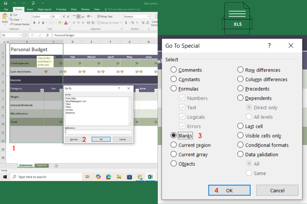Click the Decrease Indent icon
The height and width of the screenshot is (204, 307).
tap(89, 23)
